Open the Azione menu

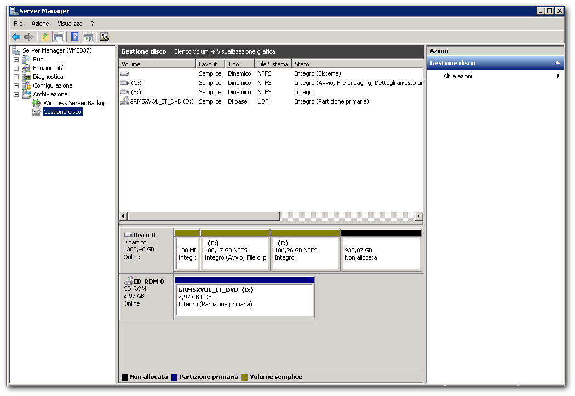(x=40, y=24)
